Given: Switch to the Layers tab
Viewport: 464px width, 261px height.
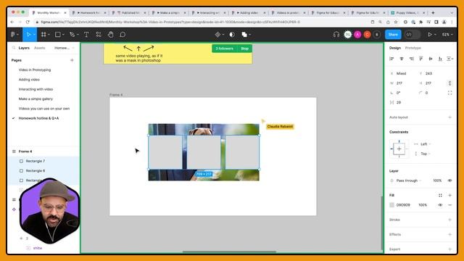Looking at the screenshot, I should tap(24, 48).
